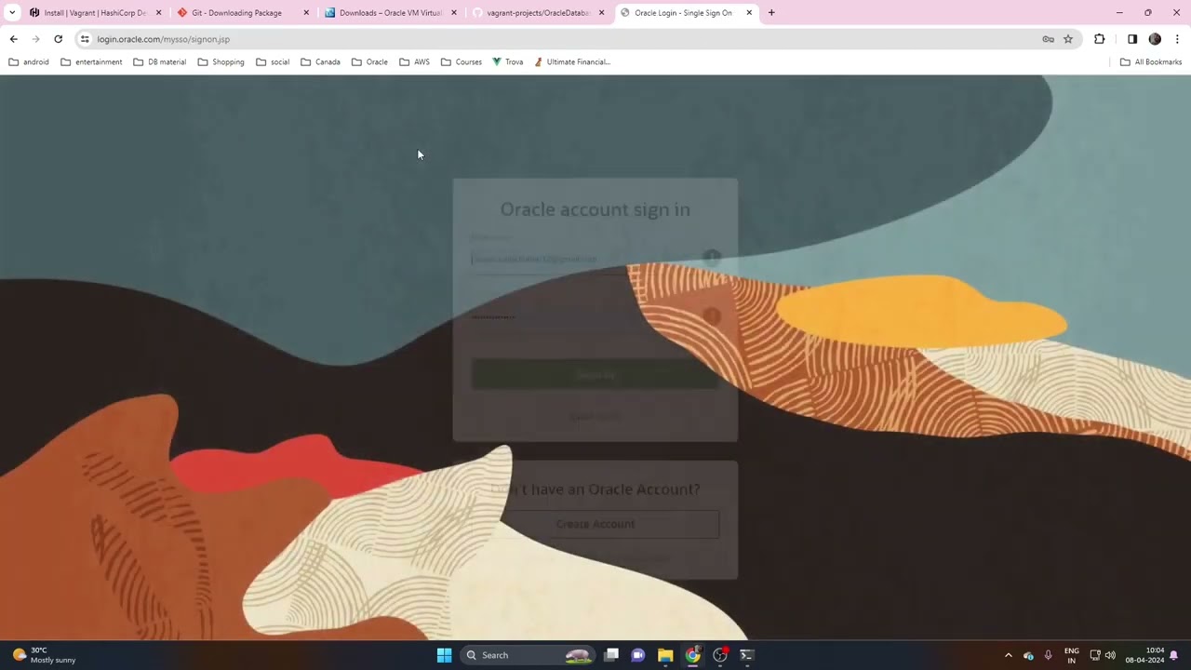1191x670 pixels.
Task: Open the Chrome three-dot menu
Action: [x=1177, y=39]
